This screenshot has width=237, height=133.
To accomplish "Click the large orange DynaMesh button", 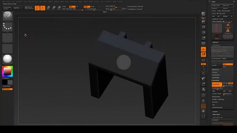I will (217, 85).
